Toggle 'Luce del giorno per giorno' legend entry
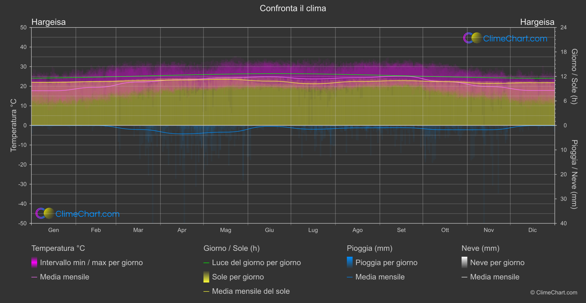Screen dimensions: 586x303 tap(252, 263)
